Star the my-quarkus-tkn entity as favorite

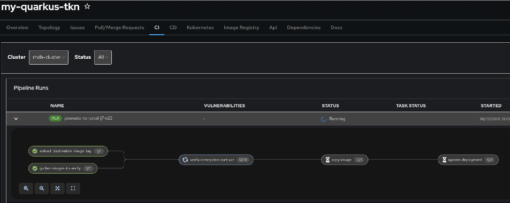click(x=87, y=6)
